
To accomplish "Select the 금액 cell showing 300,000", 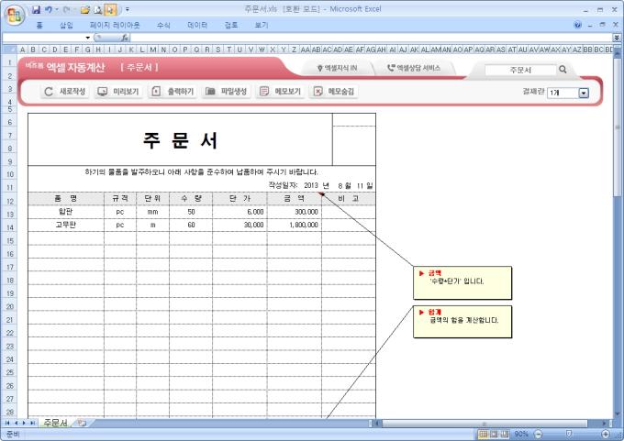I will (x=294, y=212).
